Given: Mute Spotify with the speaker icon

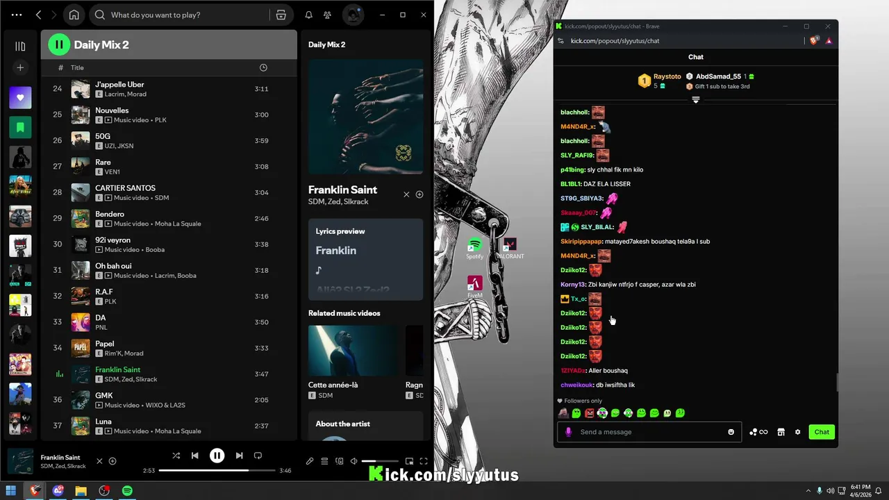Looking at the screenshot, I should click(354, 461).
